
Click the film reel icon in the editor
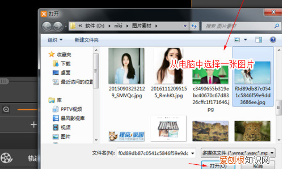[7, 158]
